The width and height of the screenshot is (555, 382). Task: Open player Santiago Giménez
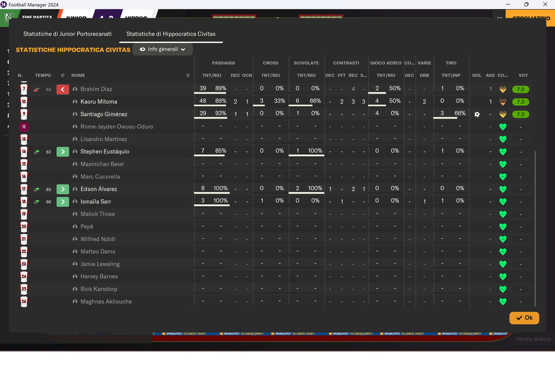(104, 114)
